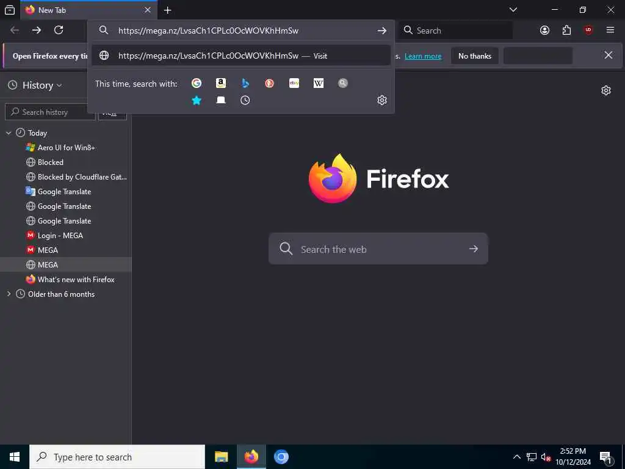Go forward one page

click(37, 30)
